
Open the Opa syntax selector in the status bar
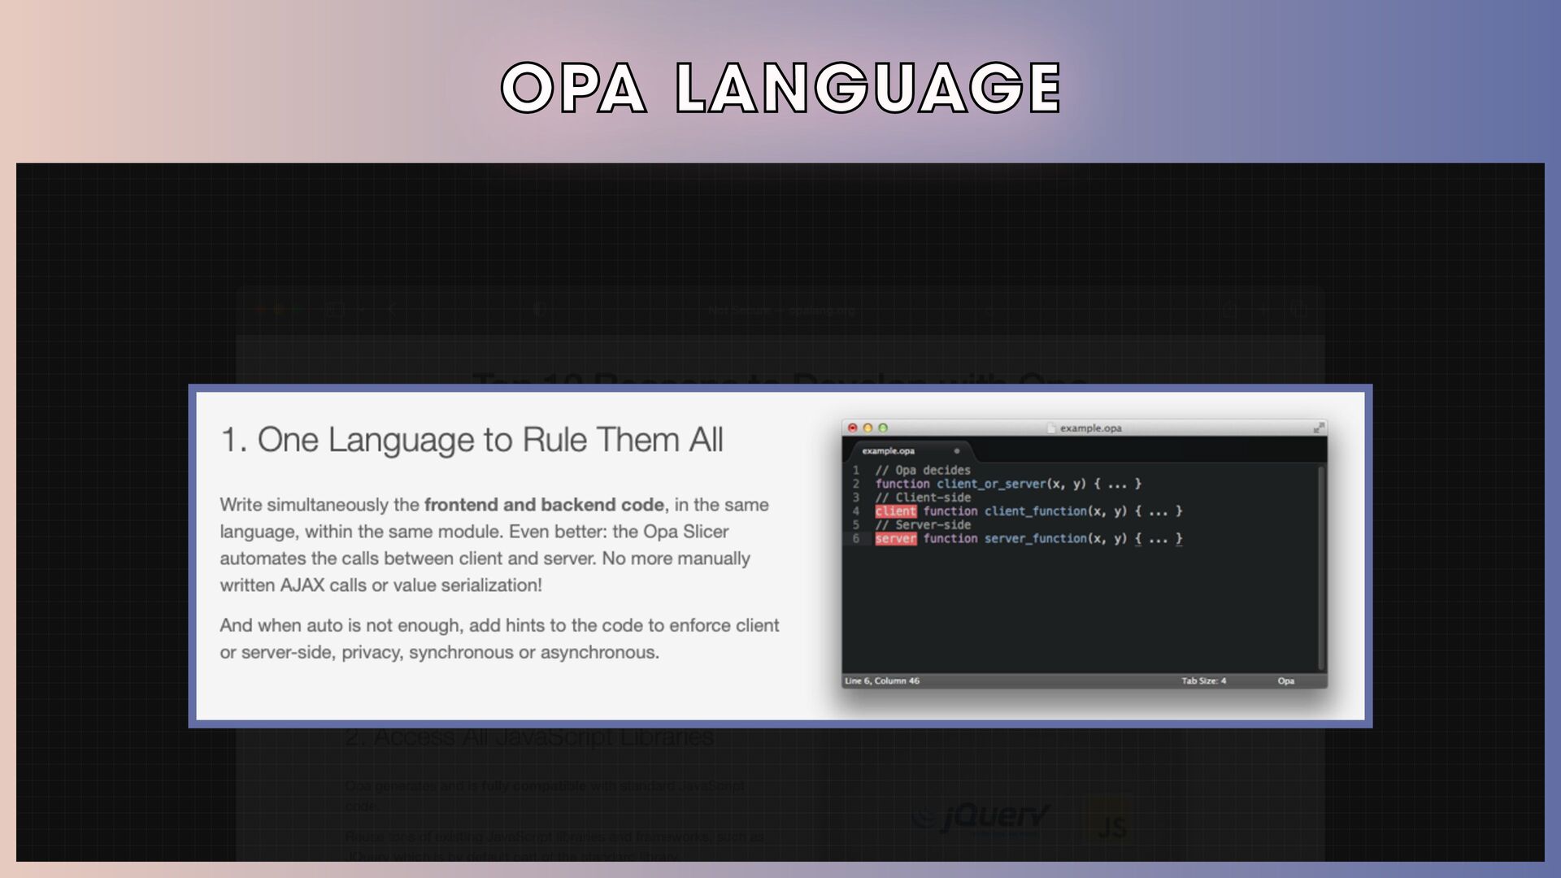coord(1285,680)
